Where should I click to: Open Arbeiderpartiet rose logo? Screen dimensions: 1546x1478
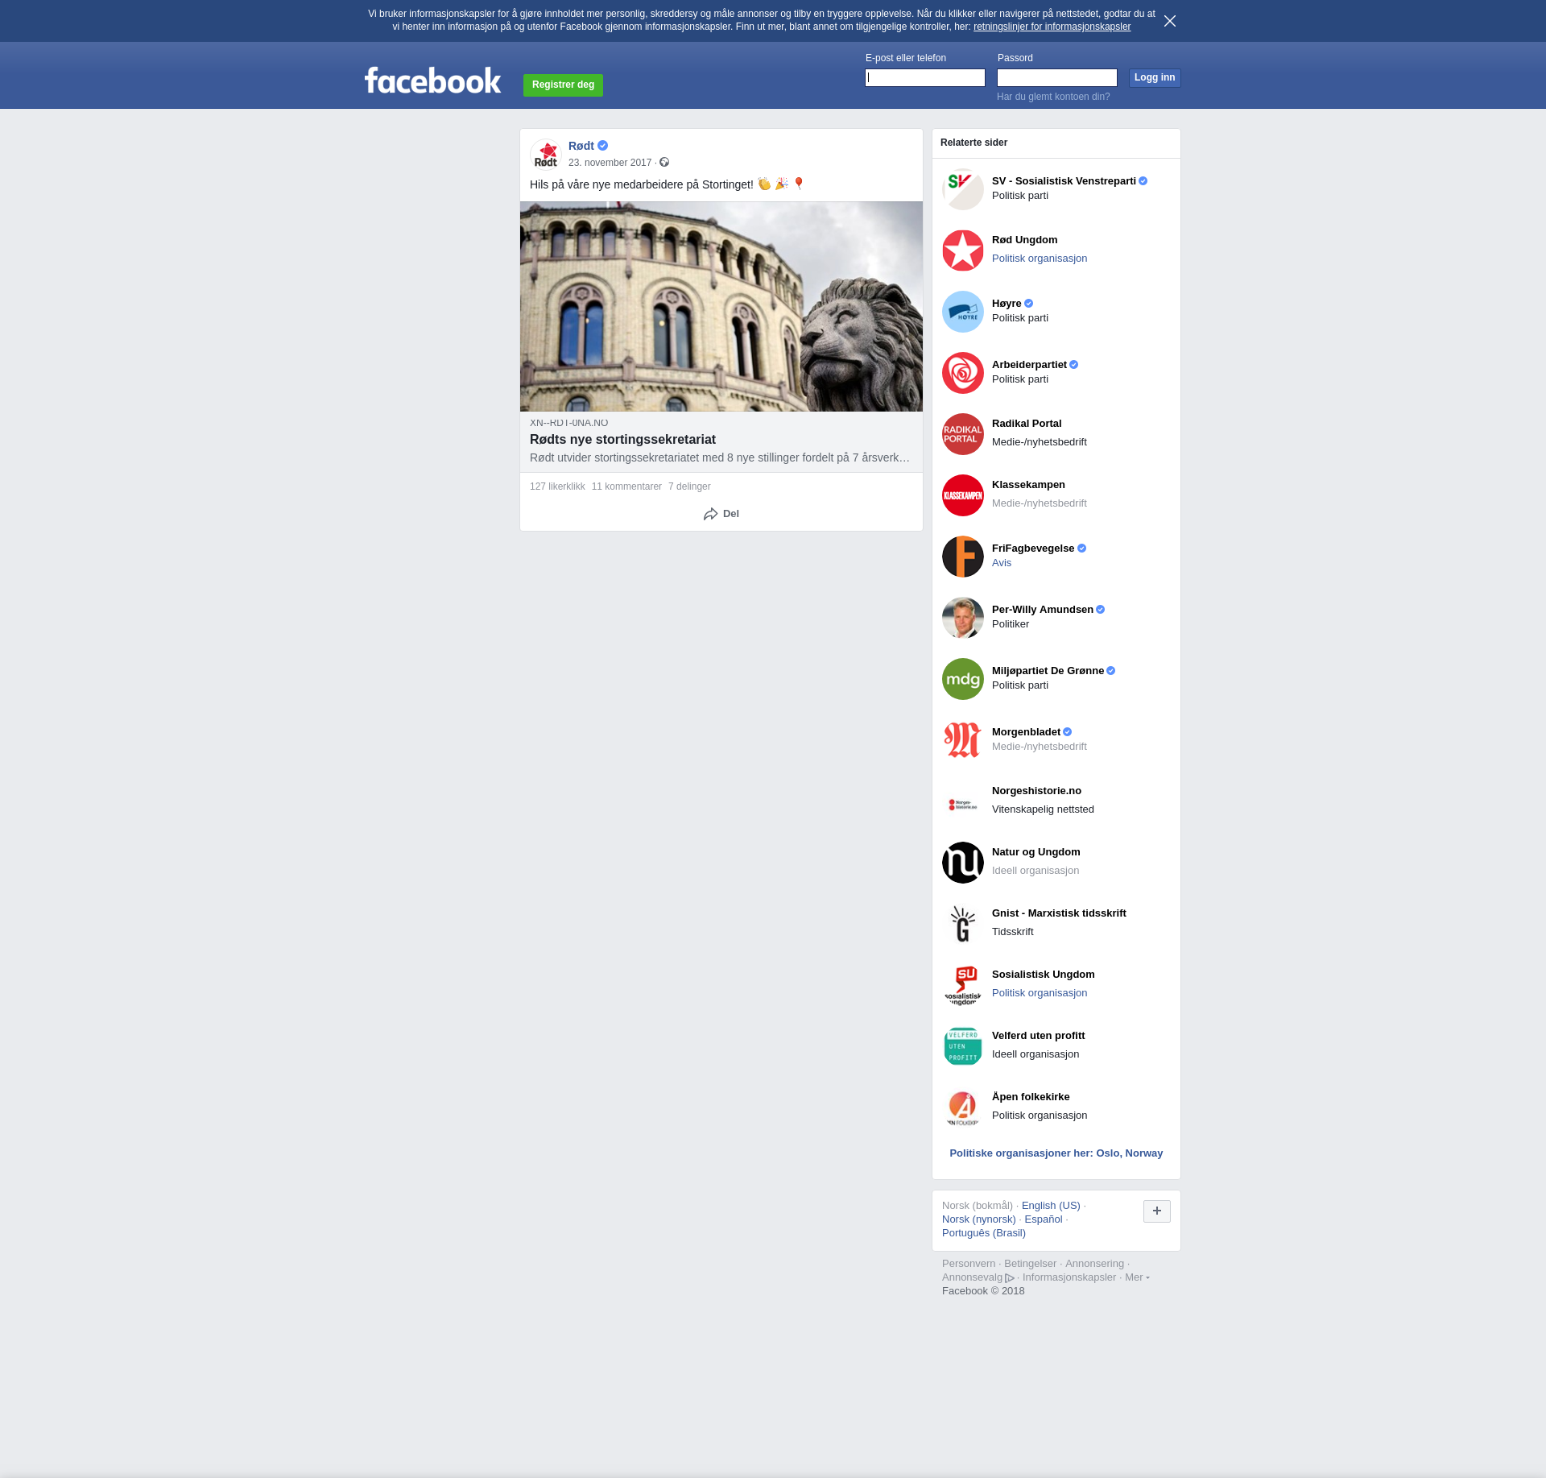click(963, 373)
